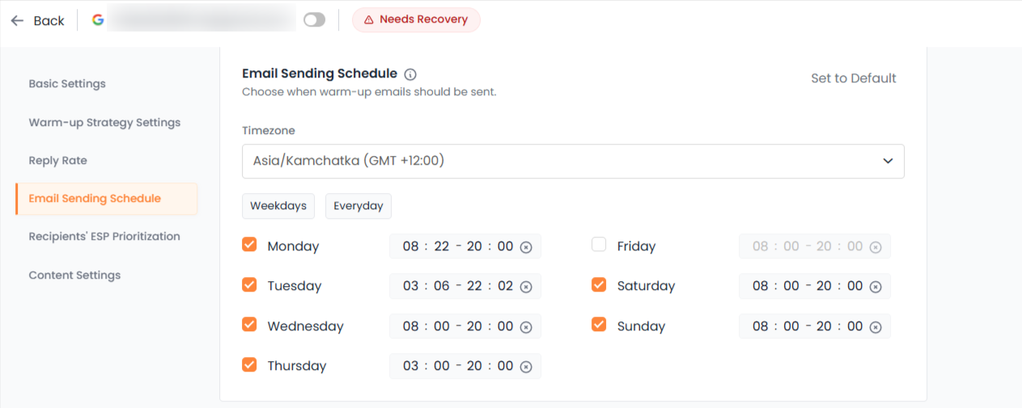
Task: Clear Wednesday's time range with the X icon
Action: [x=526, y=327]
